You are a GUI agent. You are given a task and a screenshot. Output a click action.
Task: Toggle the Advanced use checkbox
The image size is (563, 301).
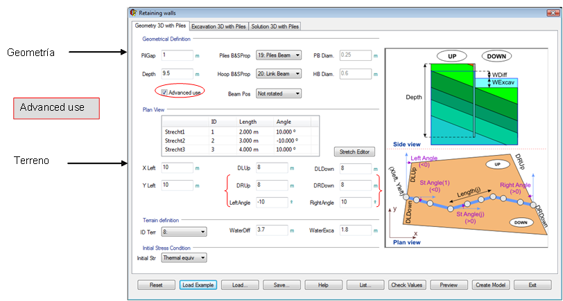164,93
